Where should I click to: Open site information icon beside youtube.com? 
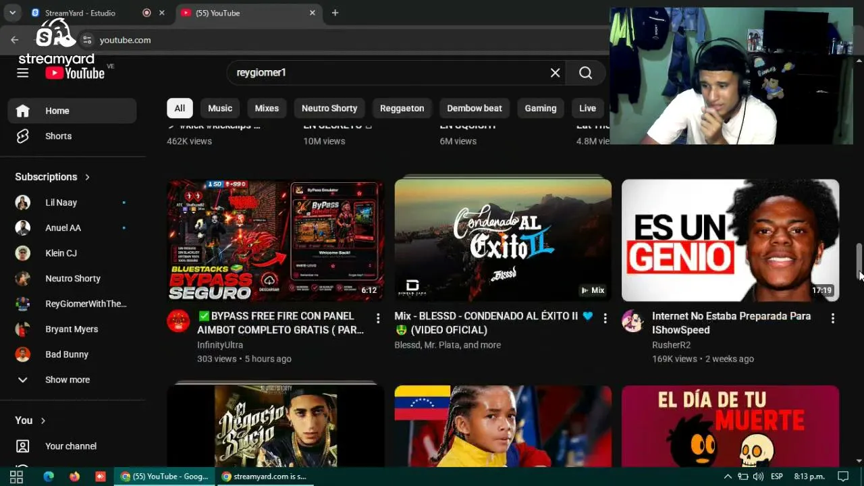coord(86,40)
